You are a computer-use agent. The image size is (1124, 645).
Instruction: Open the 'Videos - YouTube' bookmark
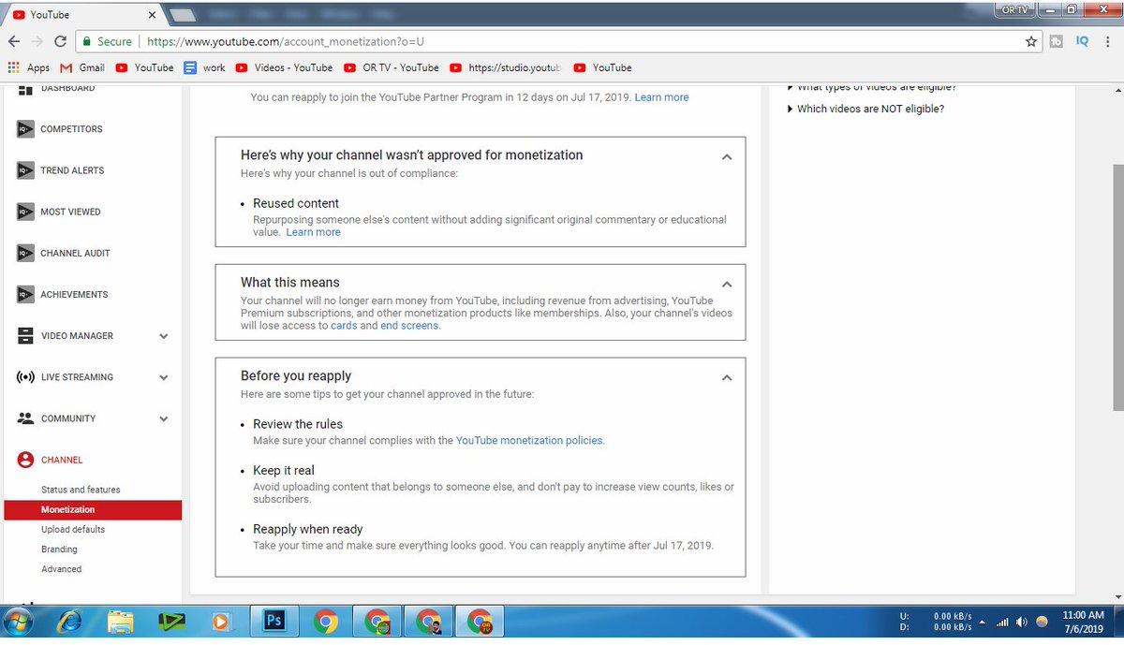(284, 67)
